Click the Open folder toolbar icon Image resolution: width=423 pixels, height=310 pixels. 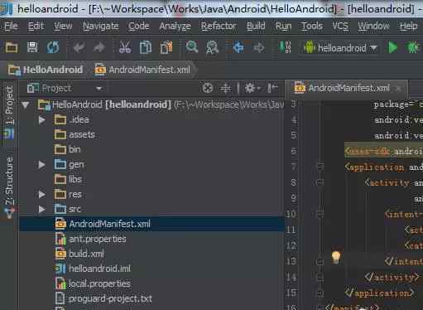pos(12,47)
